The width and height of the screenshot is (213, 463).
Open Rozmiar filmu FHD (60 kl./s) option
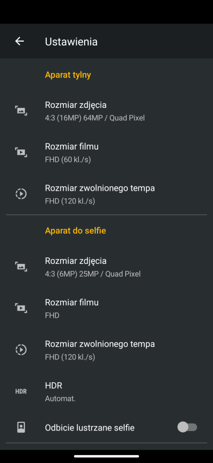click(x=106, y=153)
